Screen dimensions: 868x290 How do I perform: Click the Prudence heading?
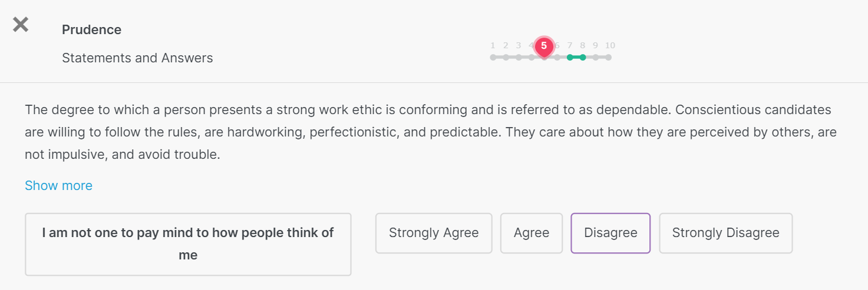point(91,30)
